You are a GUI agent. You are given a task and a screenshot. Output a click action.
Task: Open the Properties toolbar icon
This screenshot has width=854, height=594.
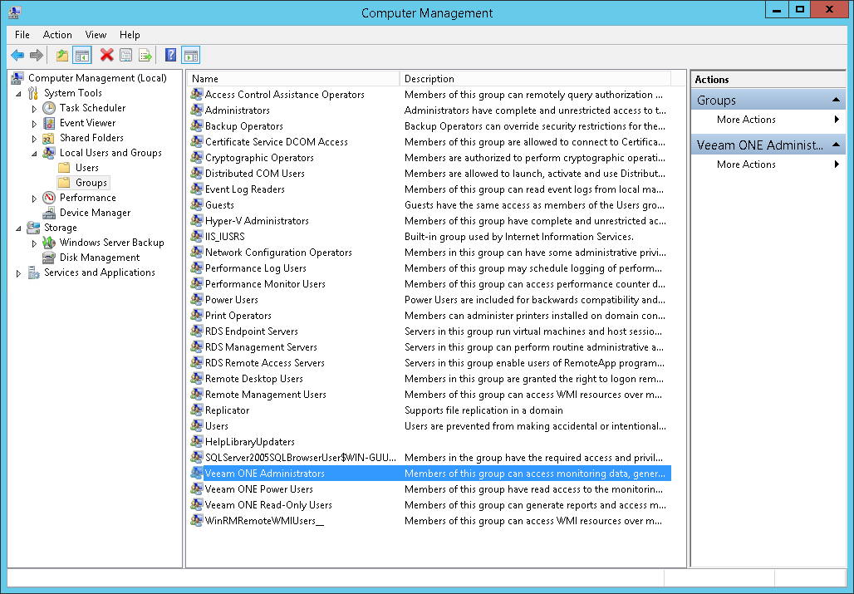[x=125, y=55]
